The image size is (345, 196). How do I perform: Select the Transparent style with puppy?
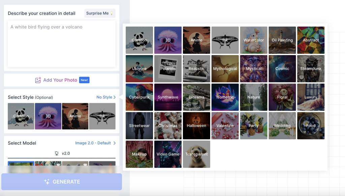(196, 154)
